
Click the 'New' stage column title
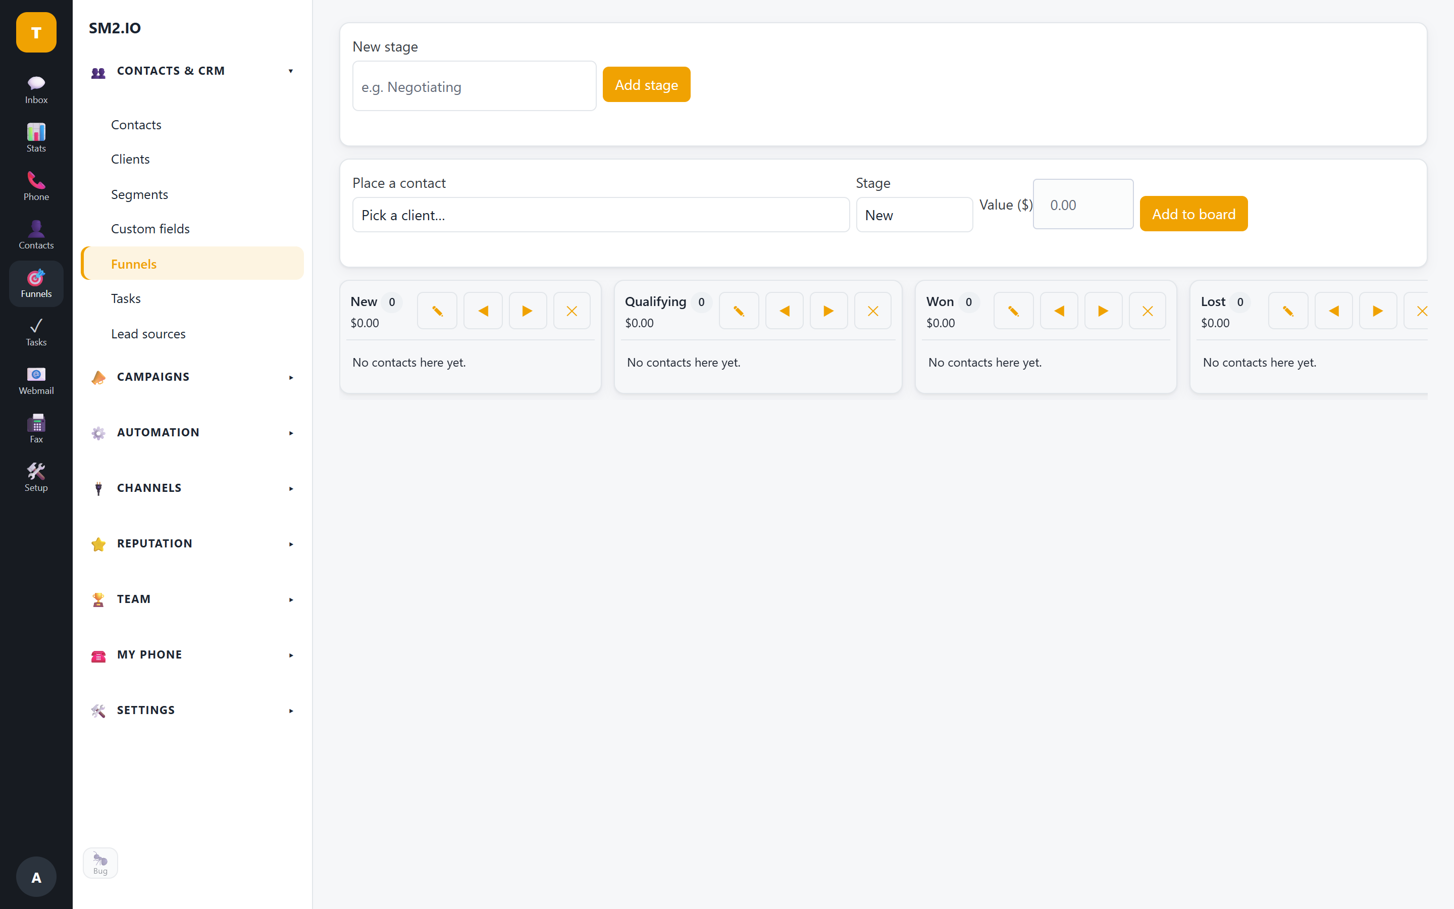(x=363, y=302)
